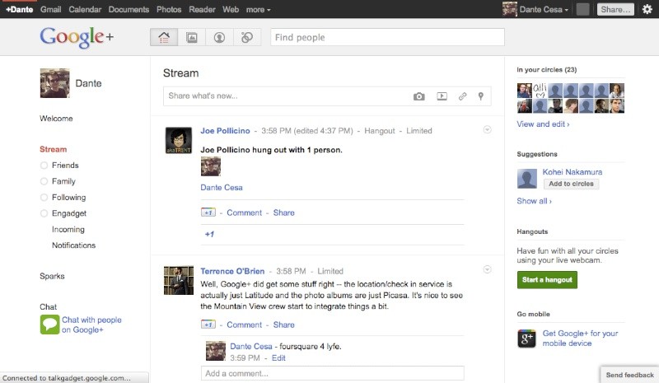
Task: Click the green chat bubble icon
Action: point(49,325)
